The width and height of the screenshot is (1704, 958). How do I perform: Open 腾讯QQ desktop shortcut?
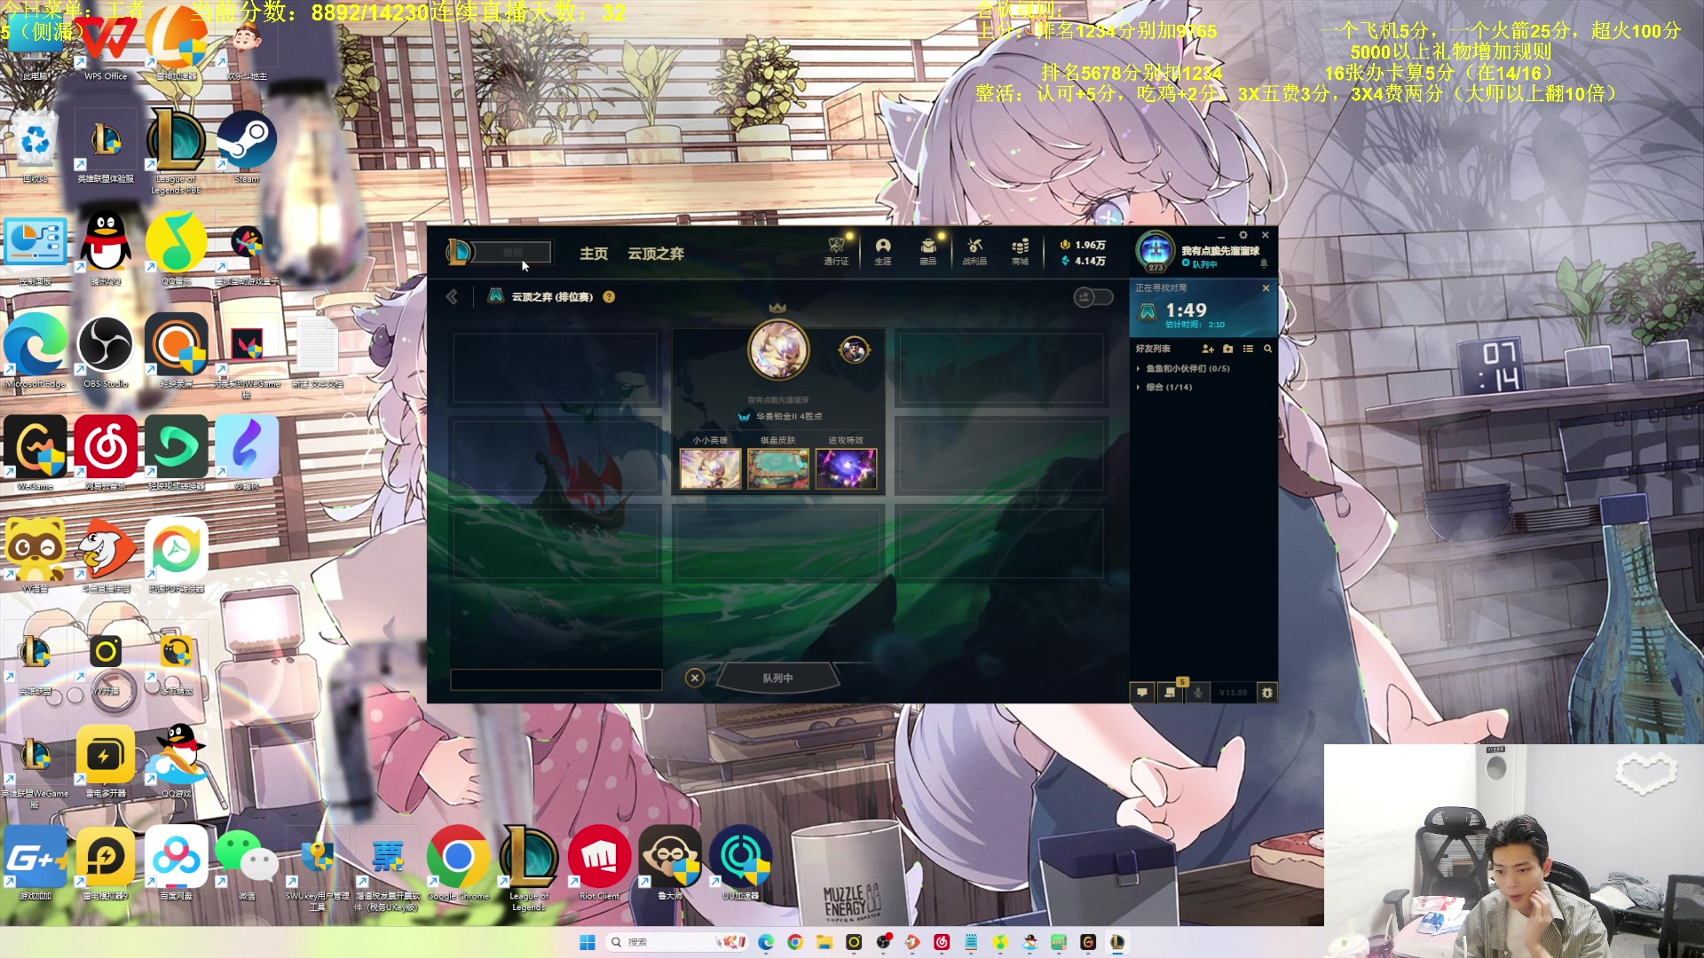coord(106,248)
